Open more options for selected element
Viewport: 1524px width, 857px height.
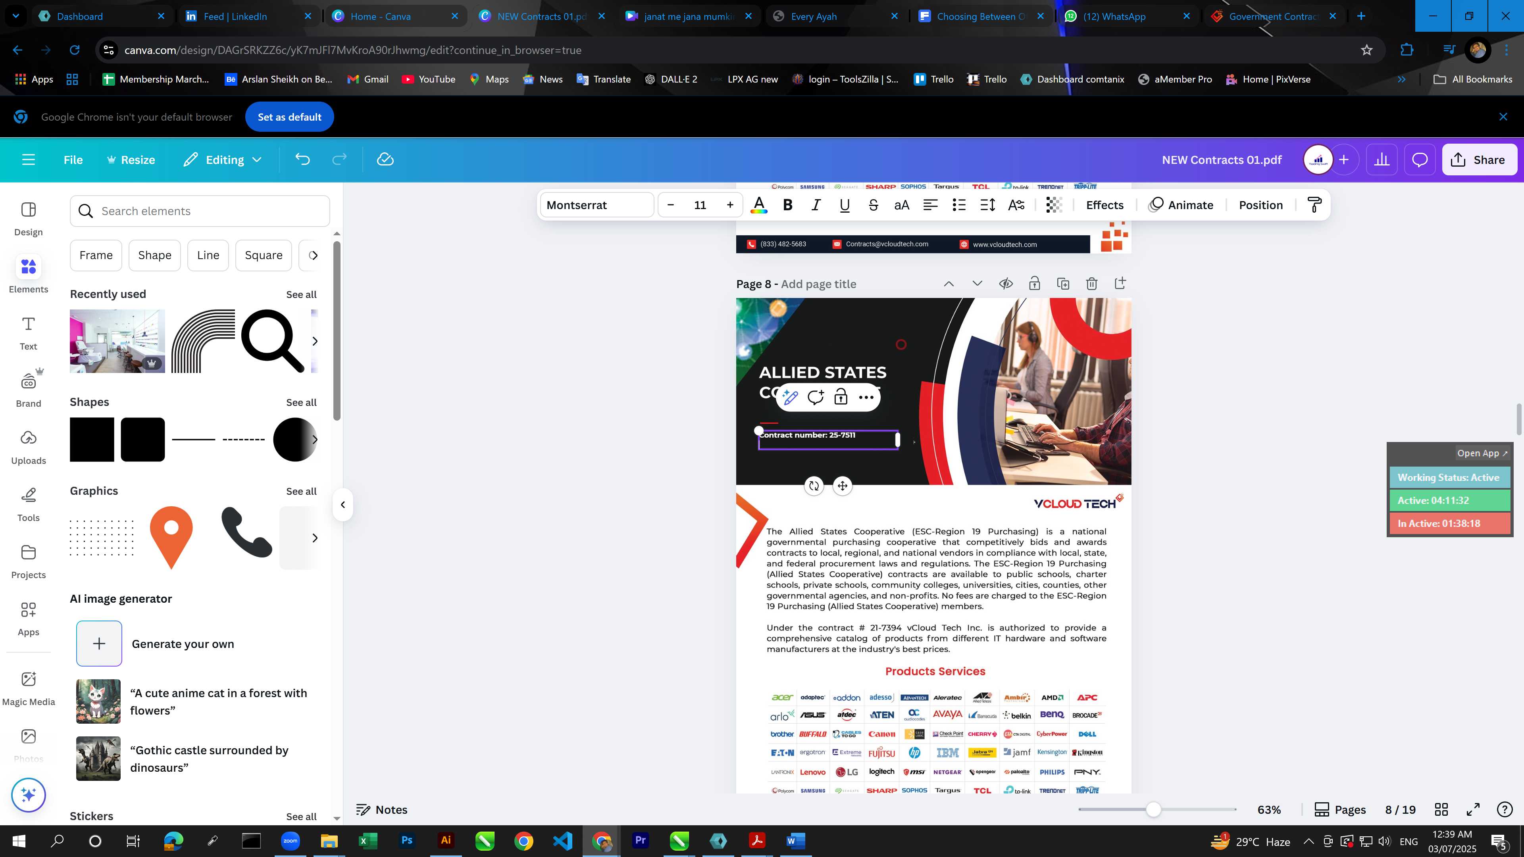pos(866,398)
